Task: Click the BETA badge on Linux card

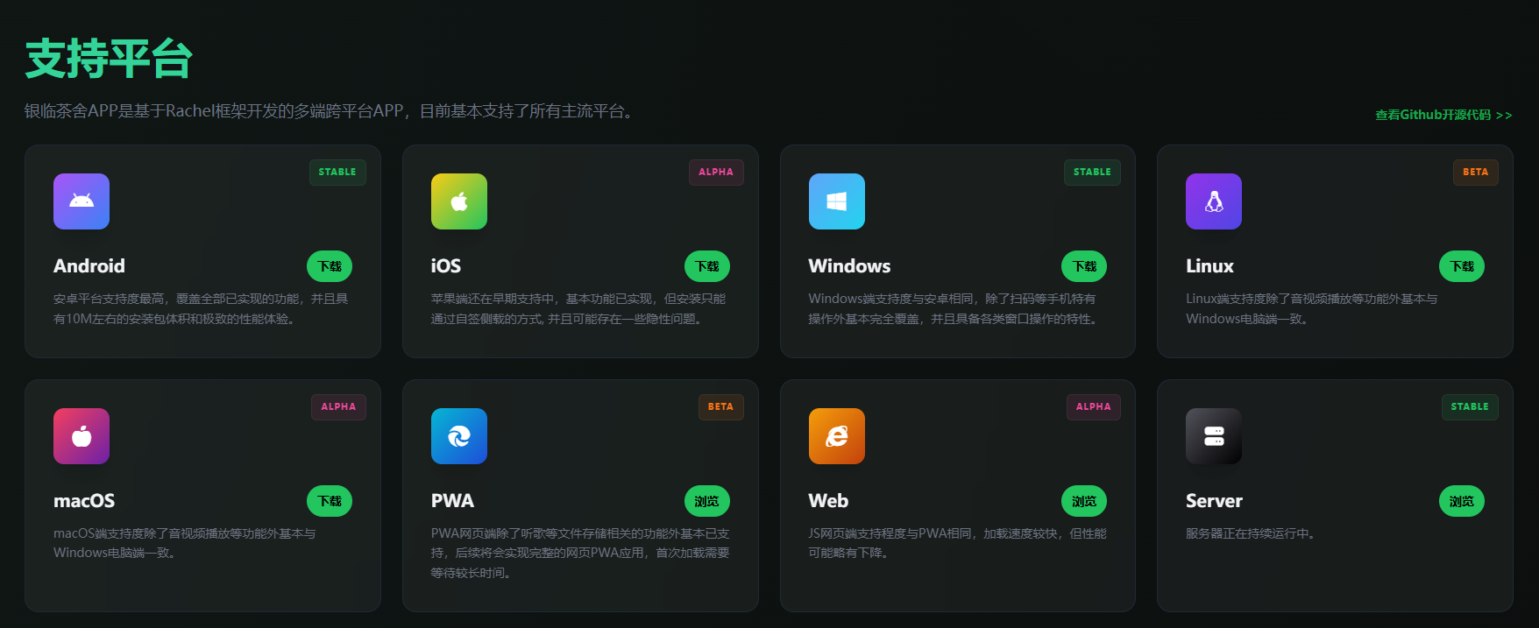Action: [1476, 173]
